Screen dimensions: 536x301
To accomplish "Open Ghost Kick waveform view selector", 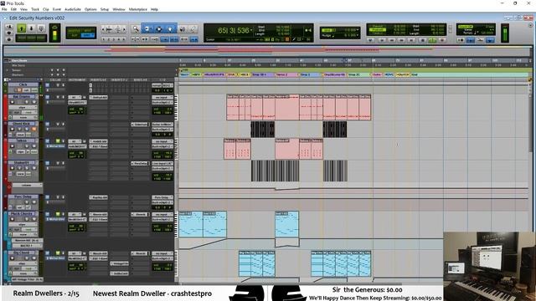I will (x=20, y=135).
